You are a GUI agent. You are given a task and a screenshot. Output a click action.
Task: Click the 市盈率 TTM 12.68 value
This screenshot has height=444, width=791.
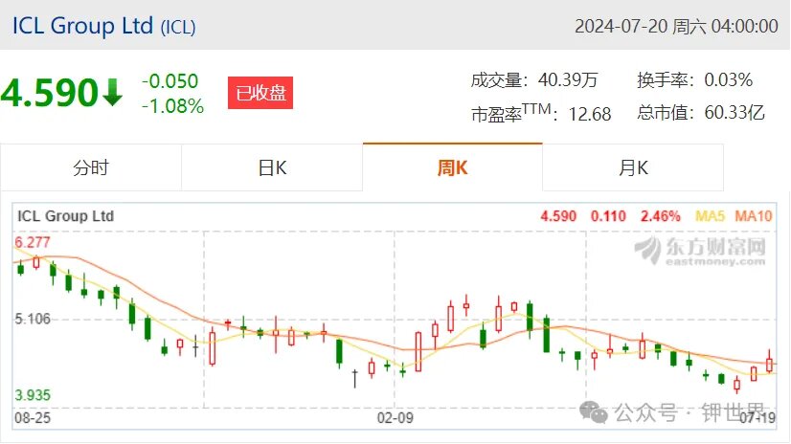(590, 114)
